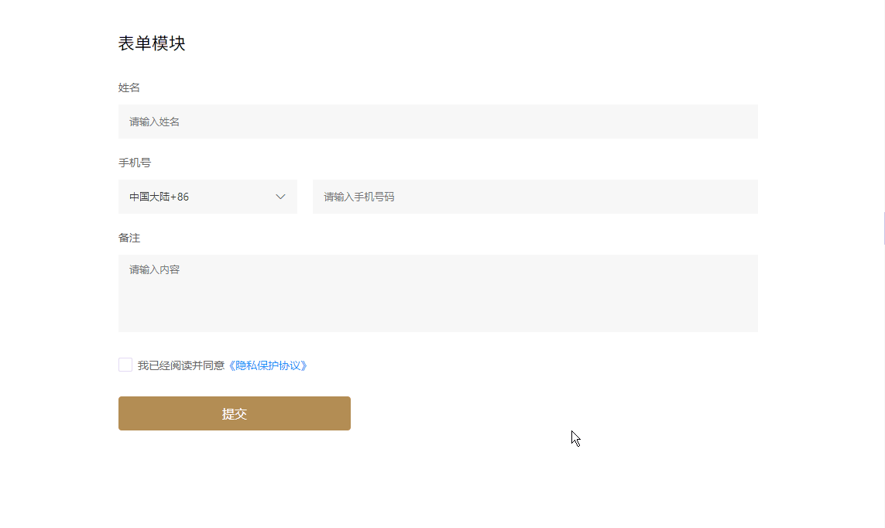This screenshot has width=885, height=528.
Task: Click the 请输入手机号码 placeholder text
Action: point(359,197)
